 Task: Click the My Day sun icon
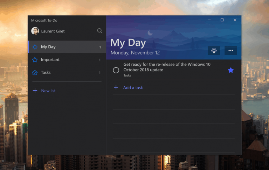click(x=35, y=47)
